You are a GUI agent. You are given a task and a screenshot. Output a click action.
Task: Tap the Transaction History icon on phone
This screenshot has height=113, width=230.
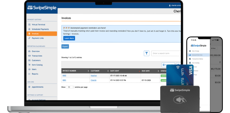190,59
